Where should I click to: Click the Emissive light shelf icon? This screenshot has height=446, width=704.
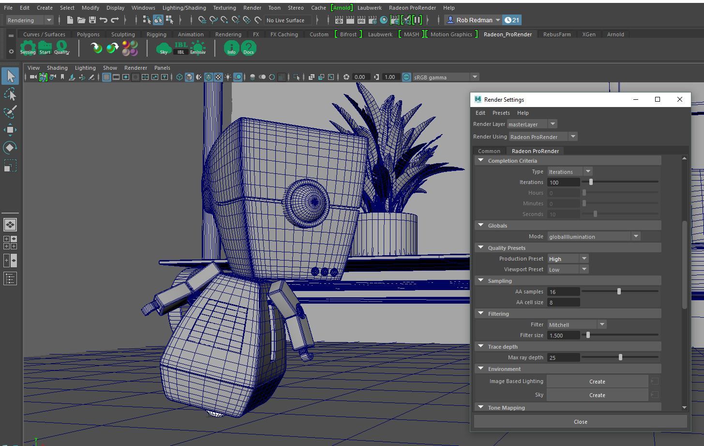point(197,48)
